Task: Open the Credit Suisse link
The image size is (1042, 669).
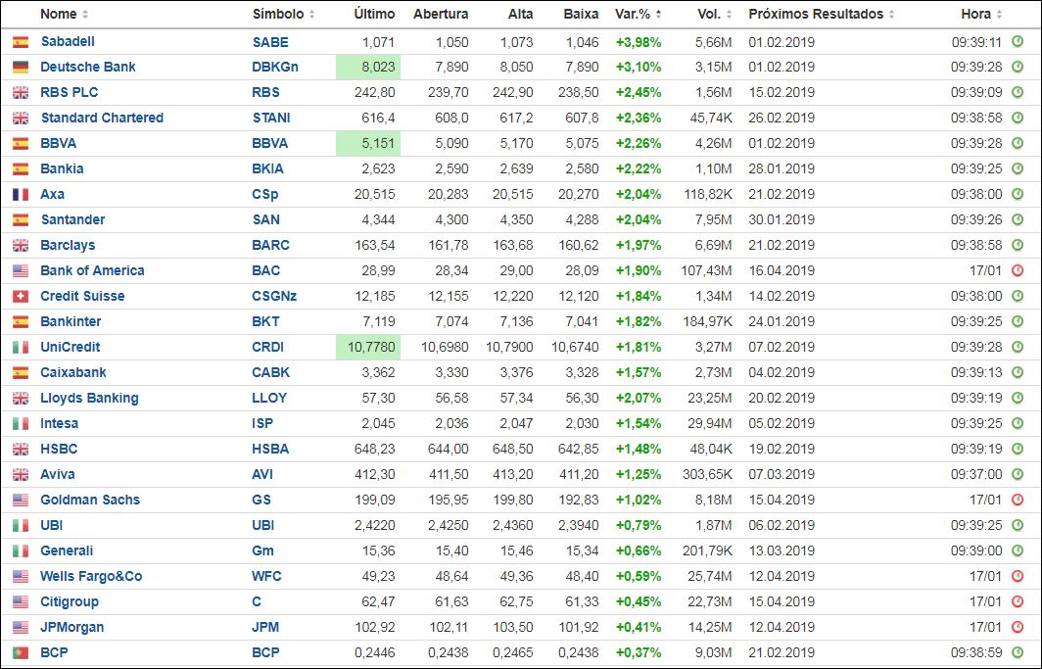Action: coord(82,297)
